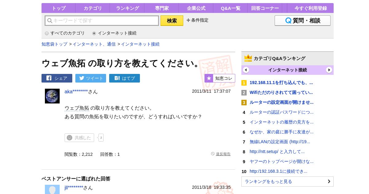Click the silver rank 2 badge
The width and height of the screenshot is (369, 194).
244,93
